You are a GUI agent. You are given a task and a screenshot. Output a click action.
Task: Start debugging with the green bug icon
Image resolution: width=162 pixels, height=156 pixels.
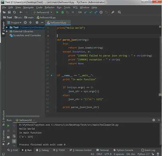pyautogui.click(x=63, y=12)
